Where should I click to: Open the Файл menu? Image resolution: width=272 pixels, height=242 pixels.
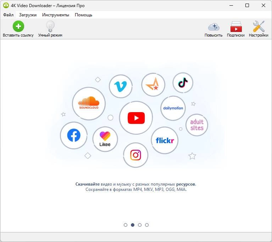coord(8,15)
